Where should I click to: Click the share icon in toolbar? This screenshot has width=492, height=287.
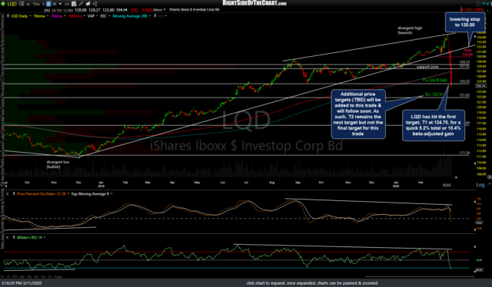point(95,4)
